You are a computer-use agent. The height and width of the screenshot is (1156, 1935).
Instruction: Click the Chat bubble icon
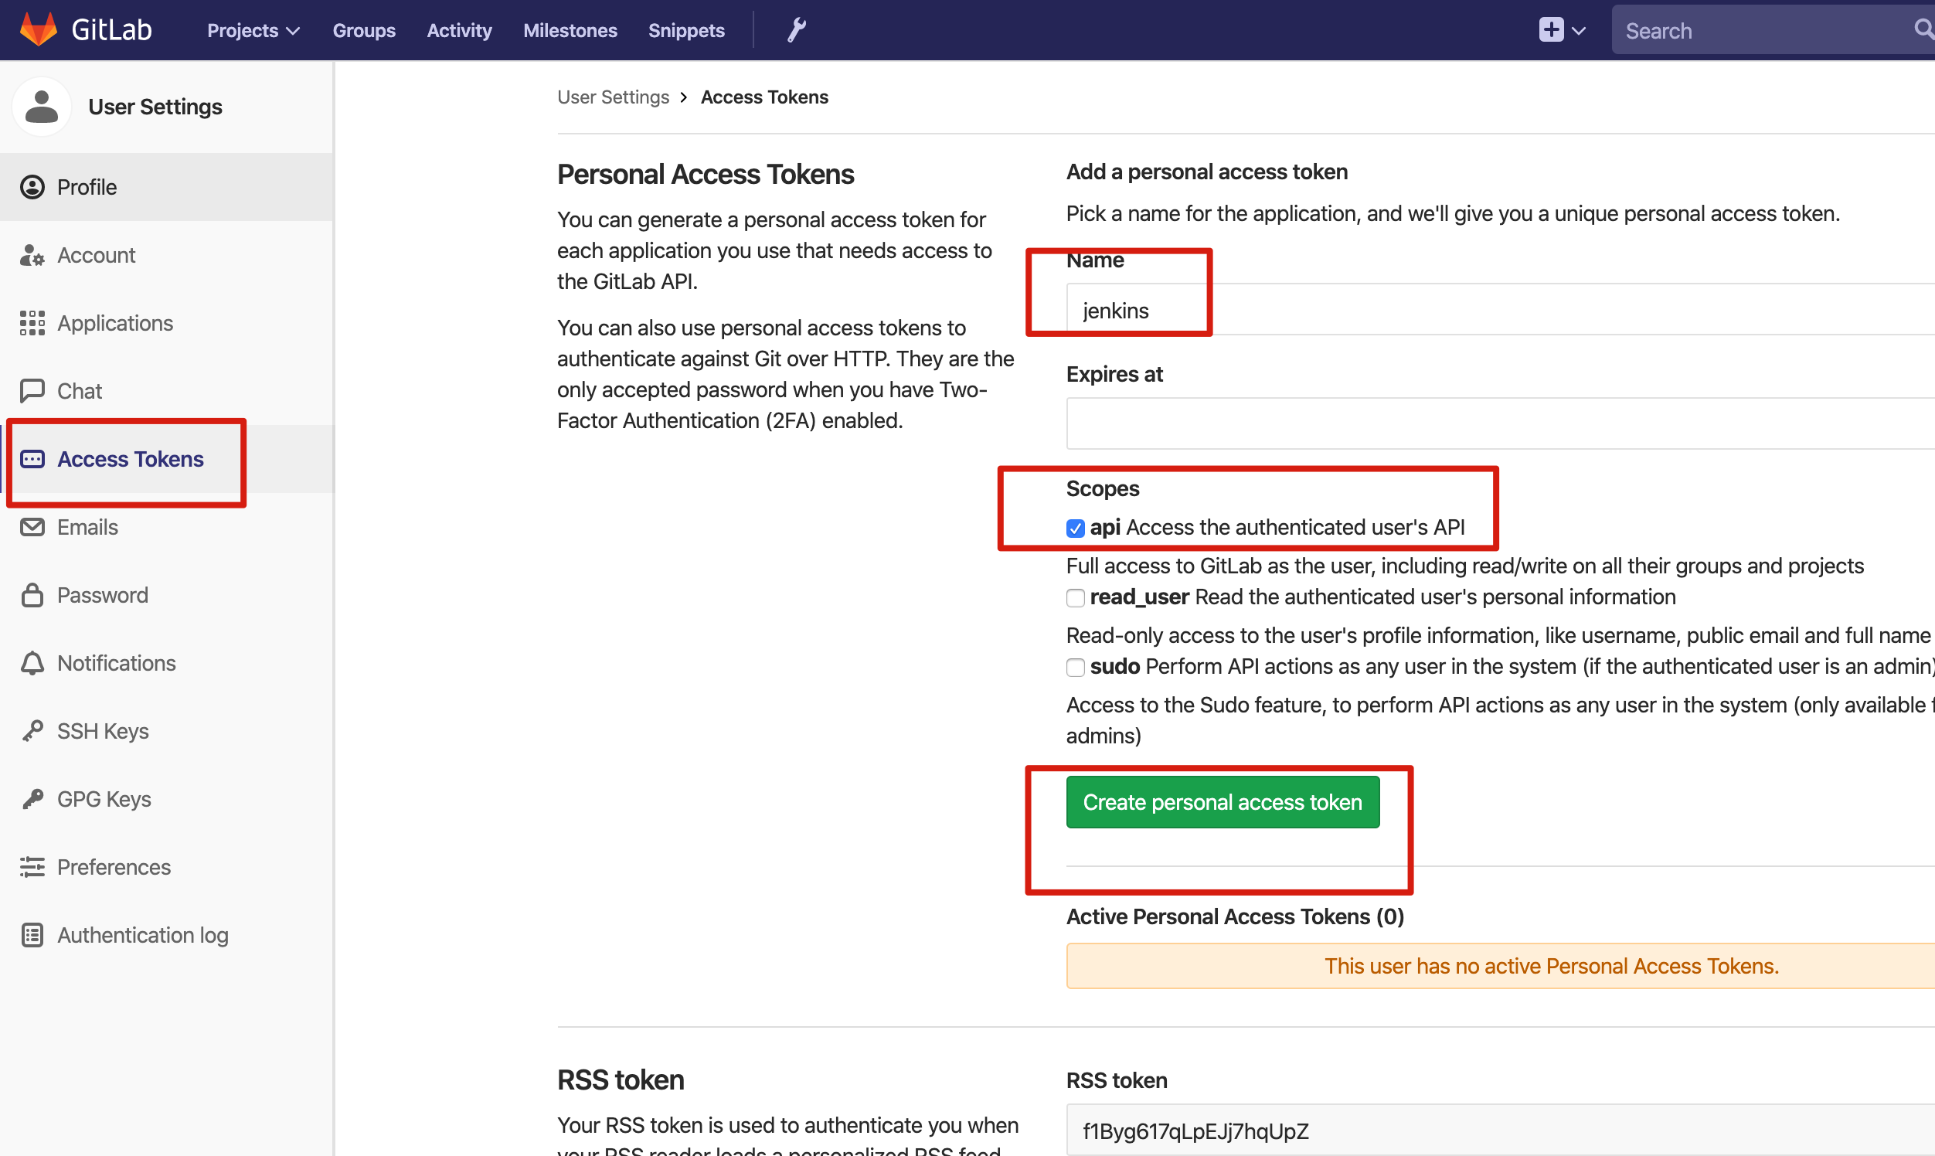(x=32, y=391)
